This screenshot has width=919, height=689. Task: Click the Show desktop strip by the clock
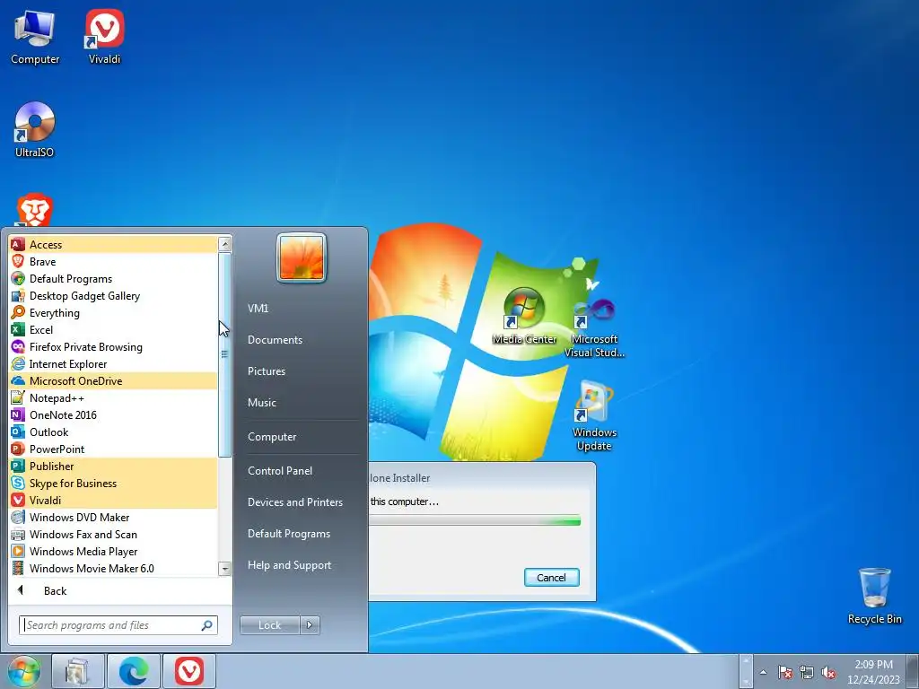point(913,671)
